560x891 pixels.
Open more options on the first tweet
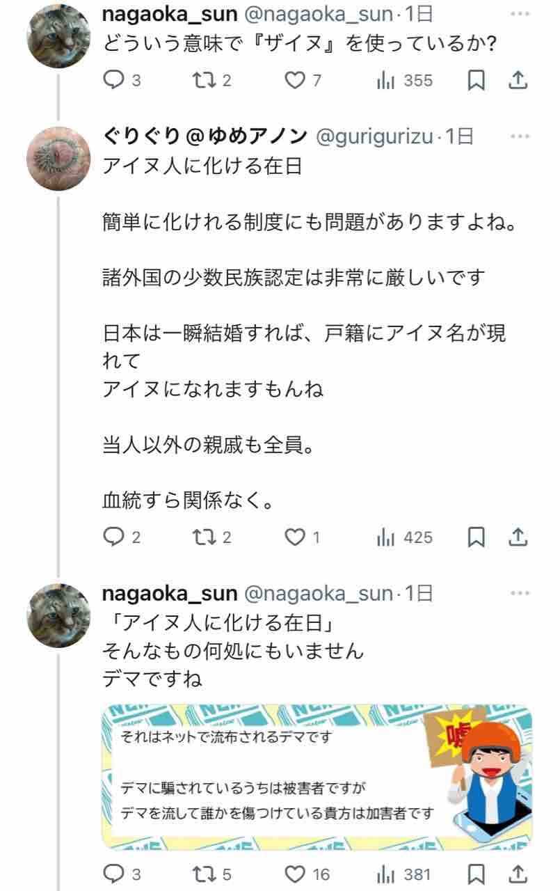520,15
